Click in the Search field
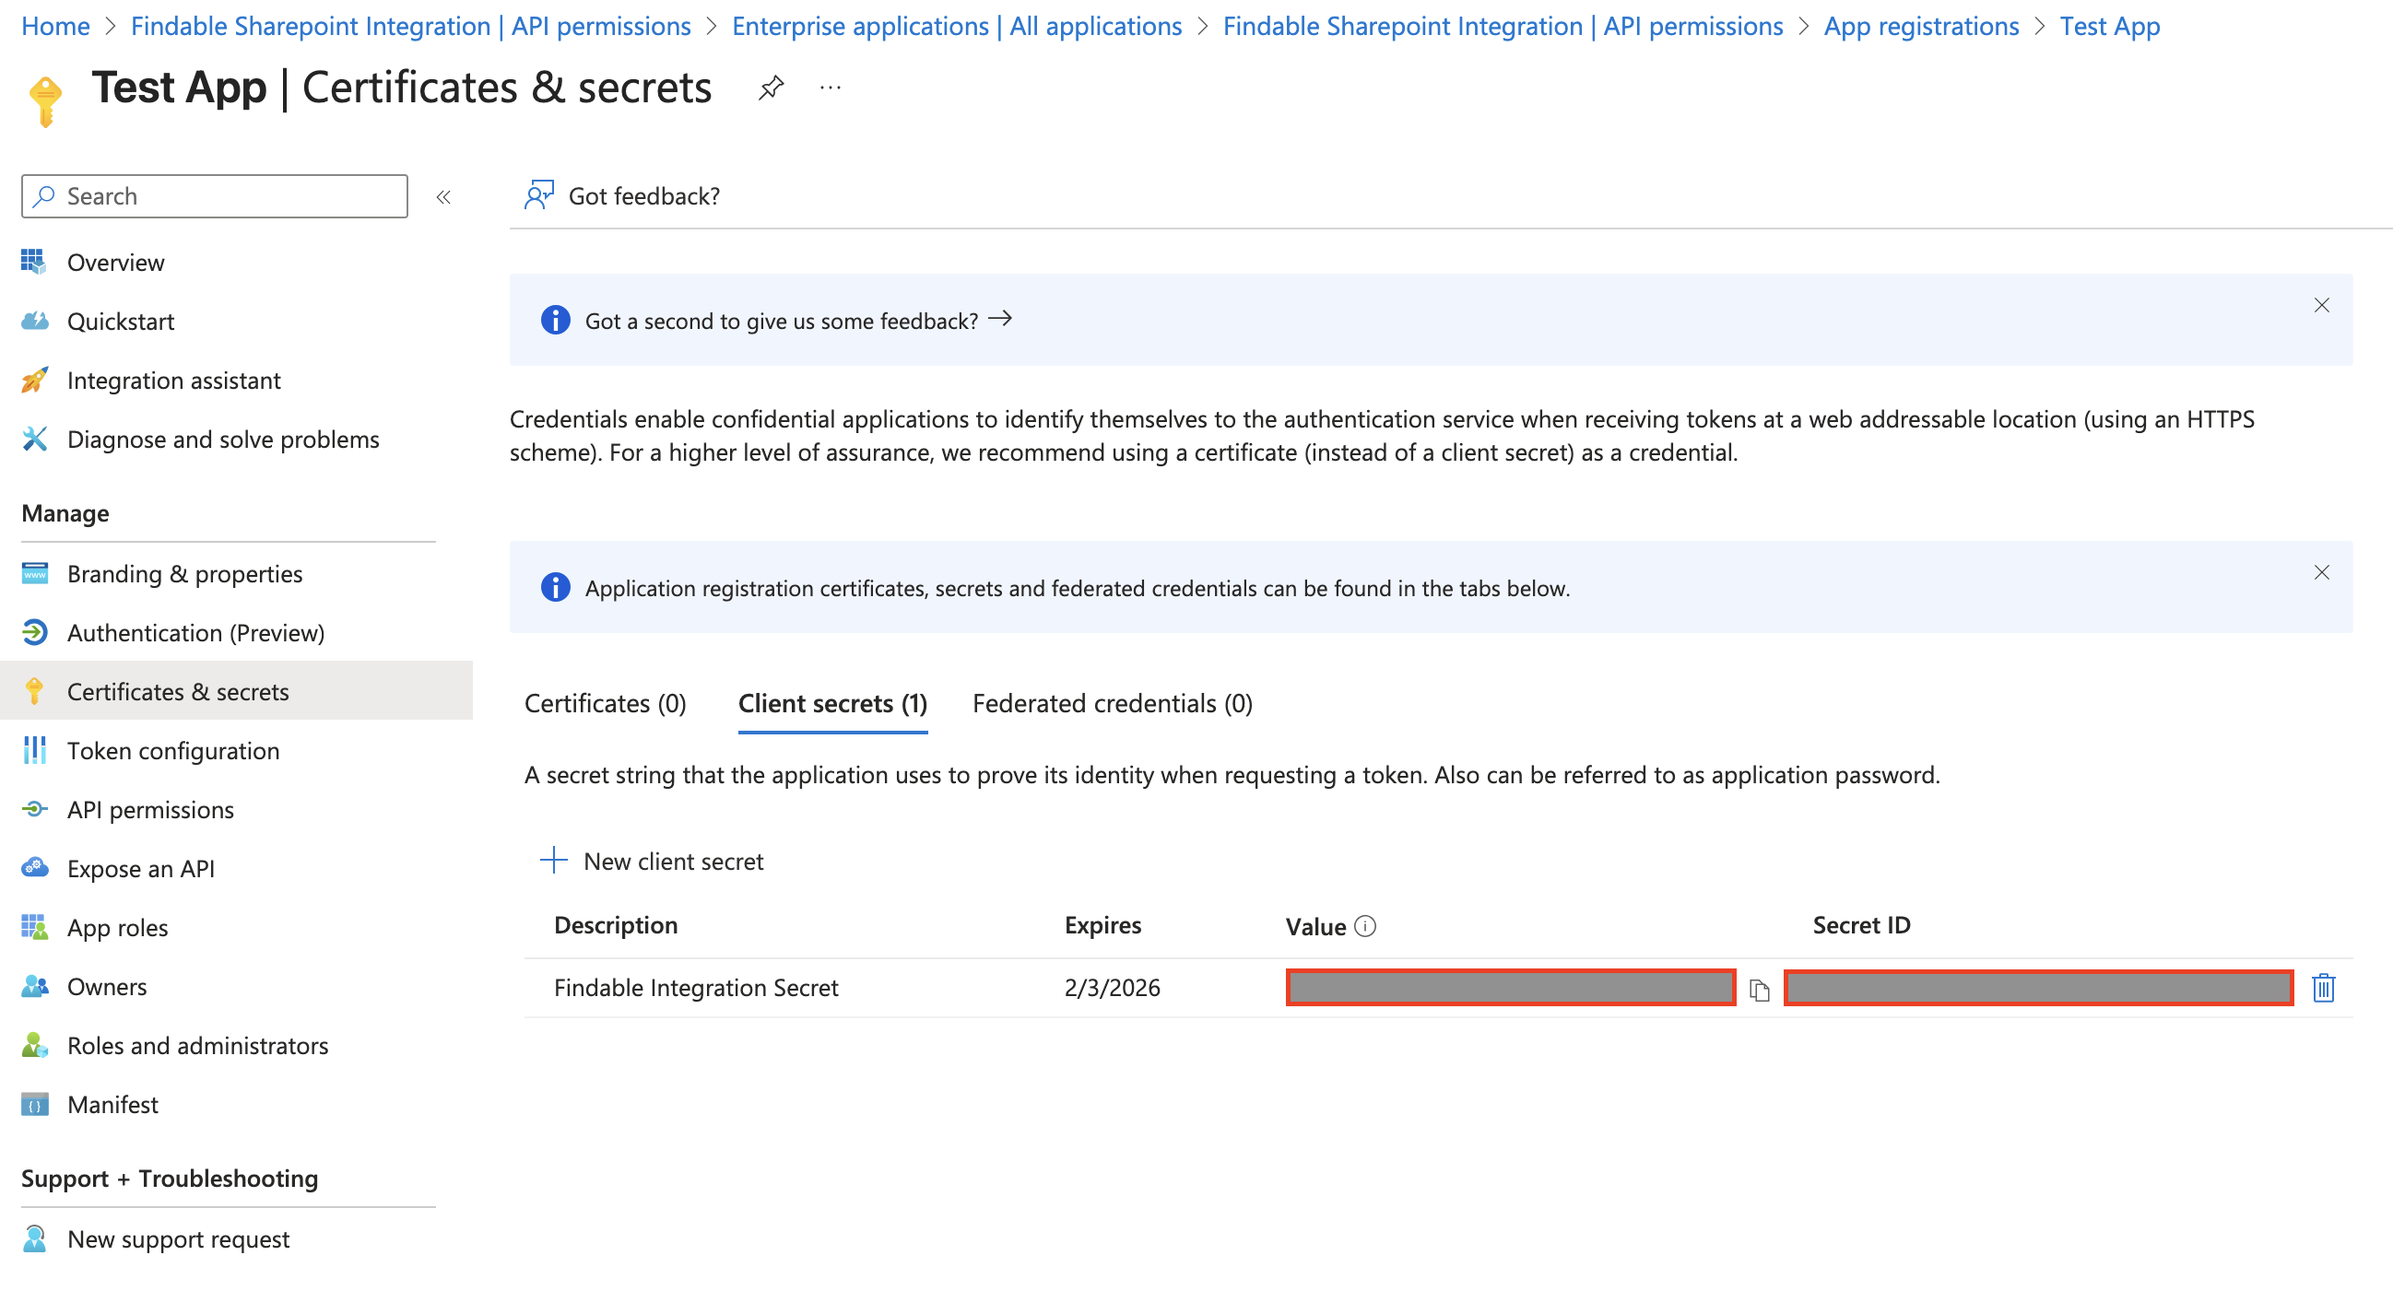 coord(214,196)
